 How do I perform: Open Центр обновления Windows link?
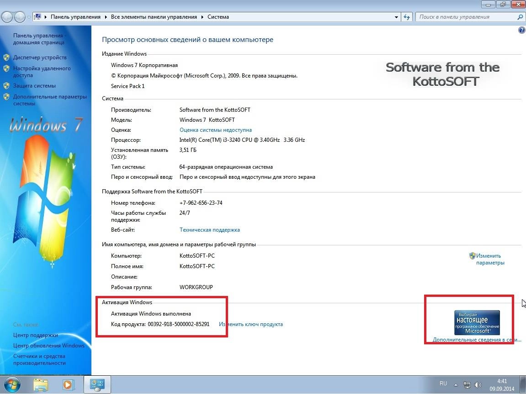[48, 346]
